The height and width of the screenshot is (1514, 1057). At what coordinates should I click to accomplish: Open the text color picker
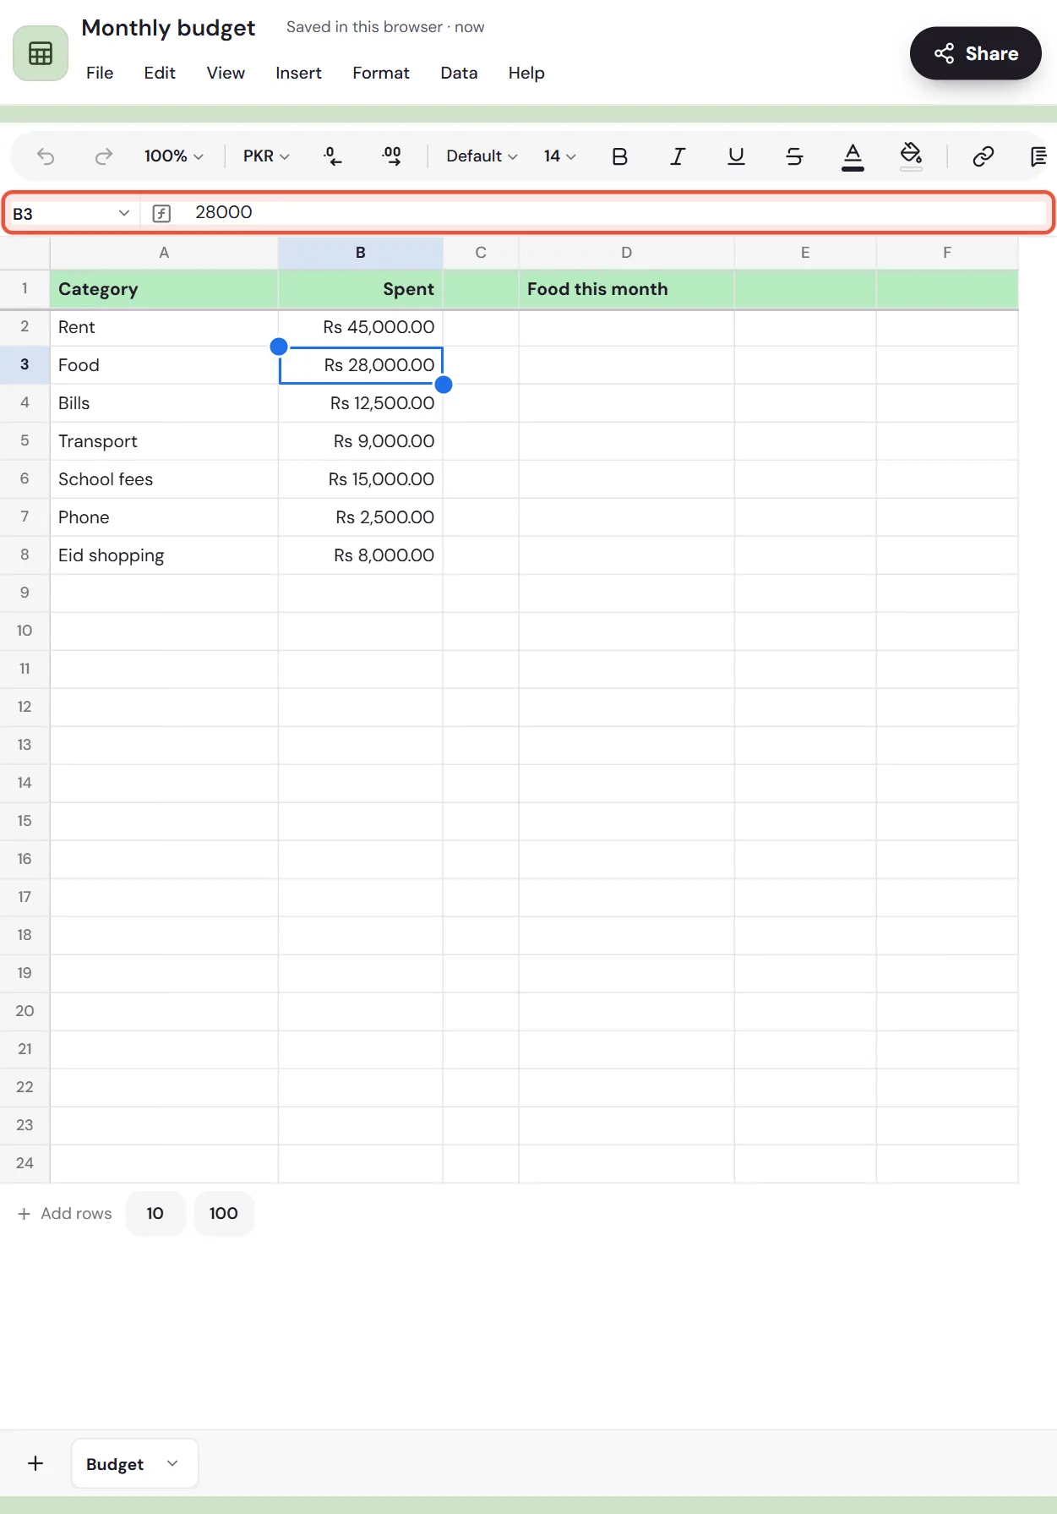(x=853, y=156)
